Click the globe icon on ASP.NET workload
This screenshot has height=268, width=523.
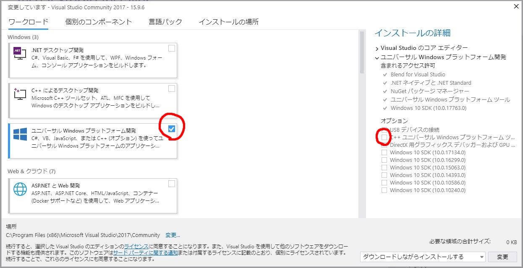pyautogui.click(x=19, y=189)
